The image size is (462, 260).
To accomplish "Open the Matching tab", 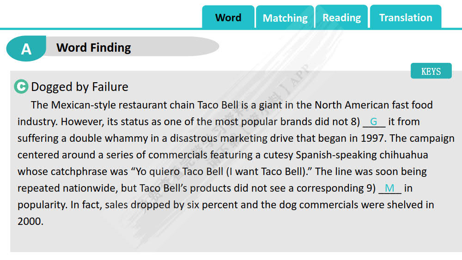I will coord(285,18).
